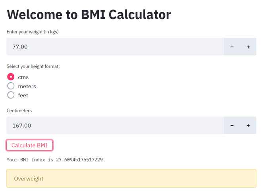Select the cms radio button
The image size is (262, 192).
tap(11, 77)
